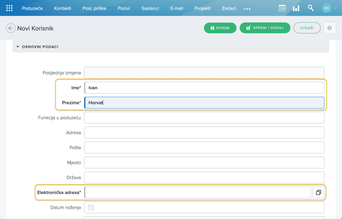Open the calendar icon in top bar
Viewport: 342px width, 219px height.
click(282, 8)
